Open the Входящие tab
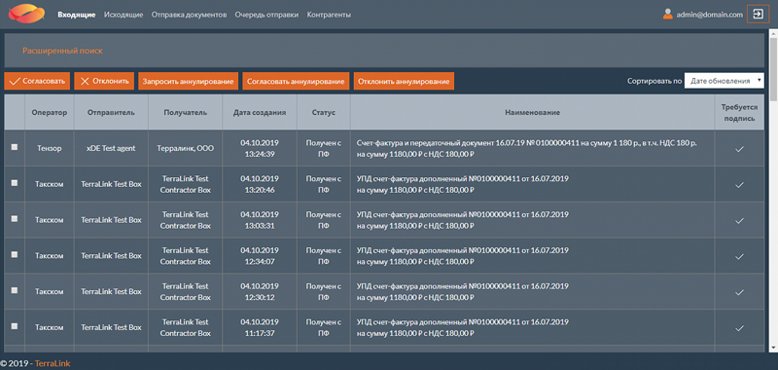 [x=77, y=15]
